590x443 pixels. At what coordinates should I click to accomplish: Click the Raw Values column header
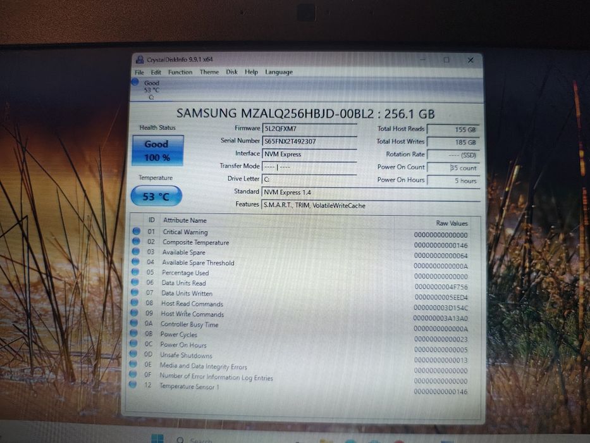coord(452,223)
